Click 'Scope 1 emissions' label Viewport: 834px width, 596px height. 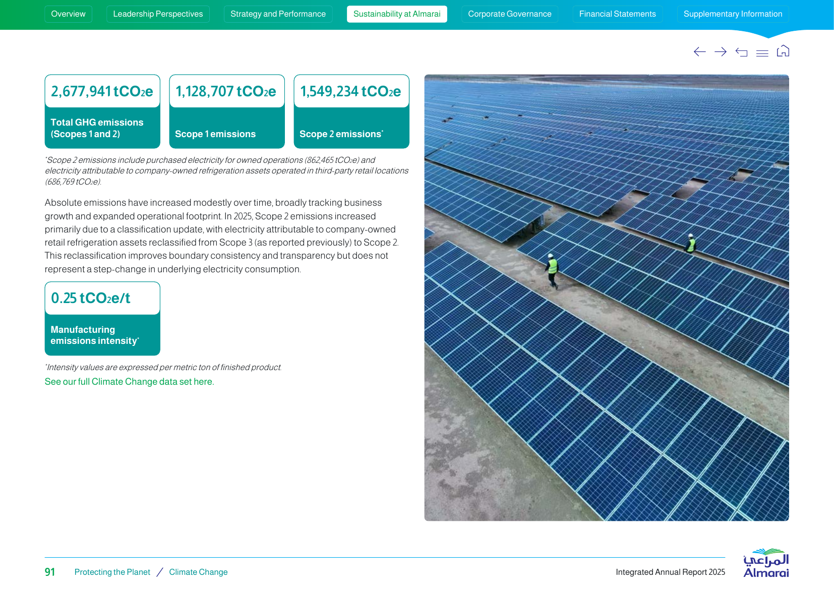pyautogui.click(x=215, y=134)
